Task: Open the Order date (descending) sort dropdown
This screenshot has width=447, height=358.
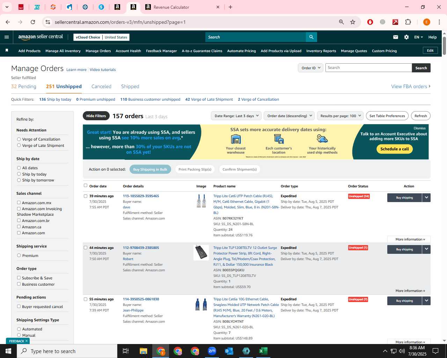Action: [289, 116]
